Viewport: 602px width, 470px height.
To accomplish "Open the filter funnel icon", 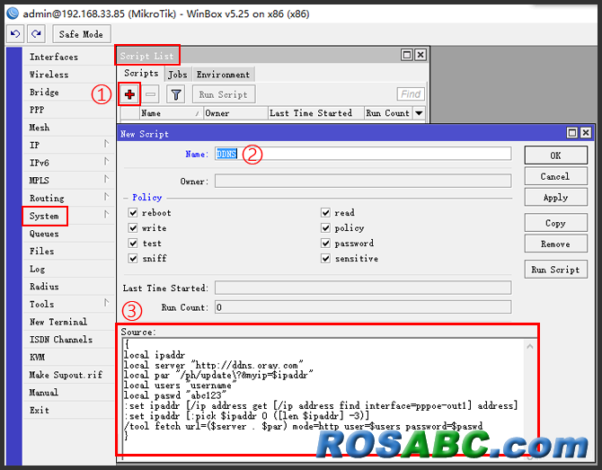I will [x=176, y=94].
